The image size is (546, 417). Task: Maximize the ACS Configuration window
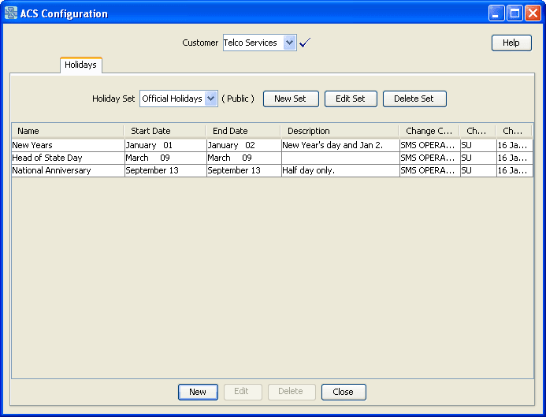point(514,13)
